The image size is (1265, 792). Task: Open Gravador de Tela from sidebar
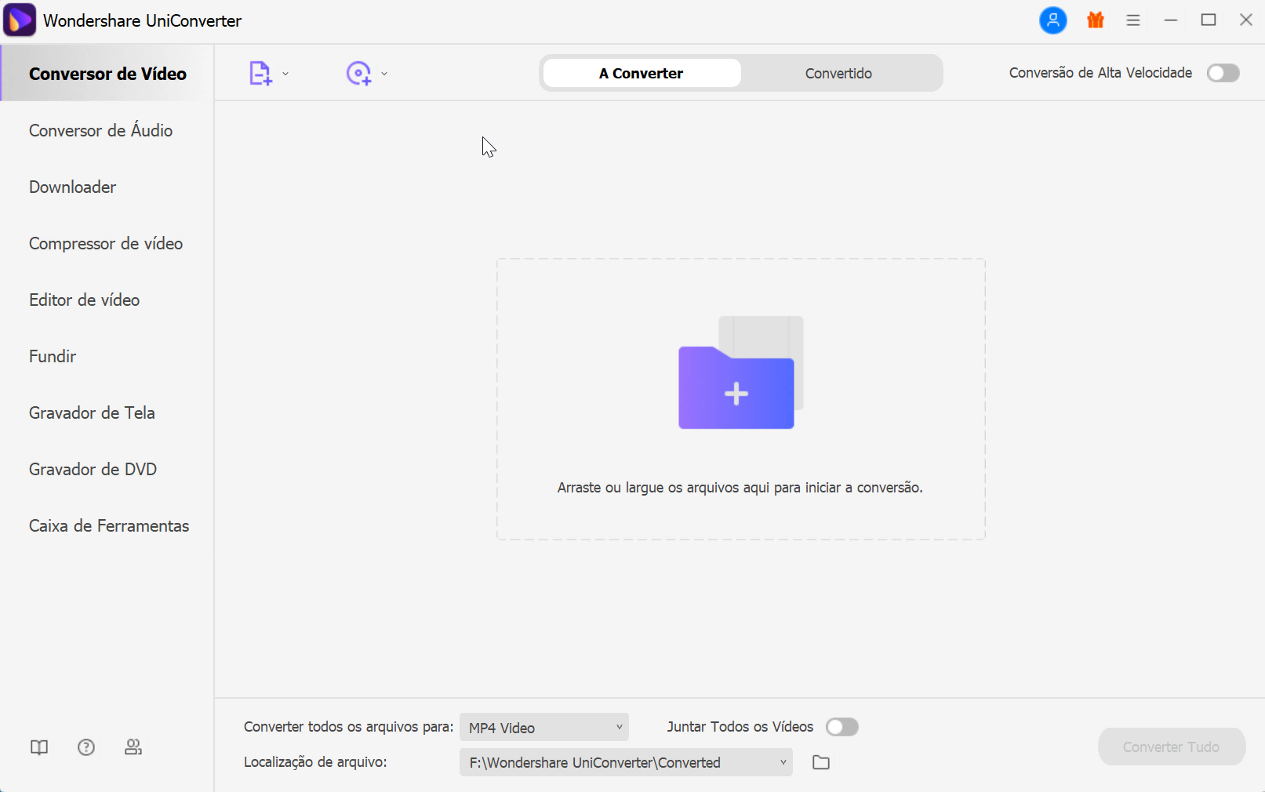coord(92,412)
